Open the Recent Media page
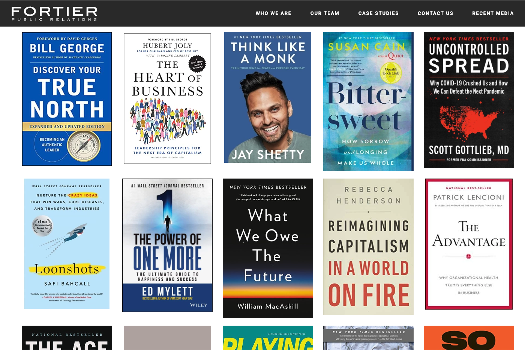The width and height of the screenshot is (525, 350). click(493, 13)
